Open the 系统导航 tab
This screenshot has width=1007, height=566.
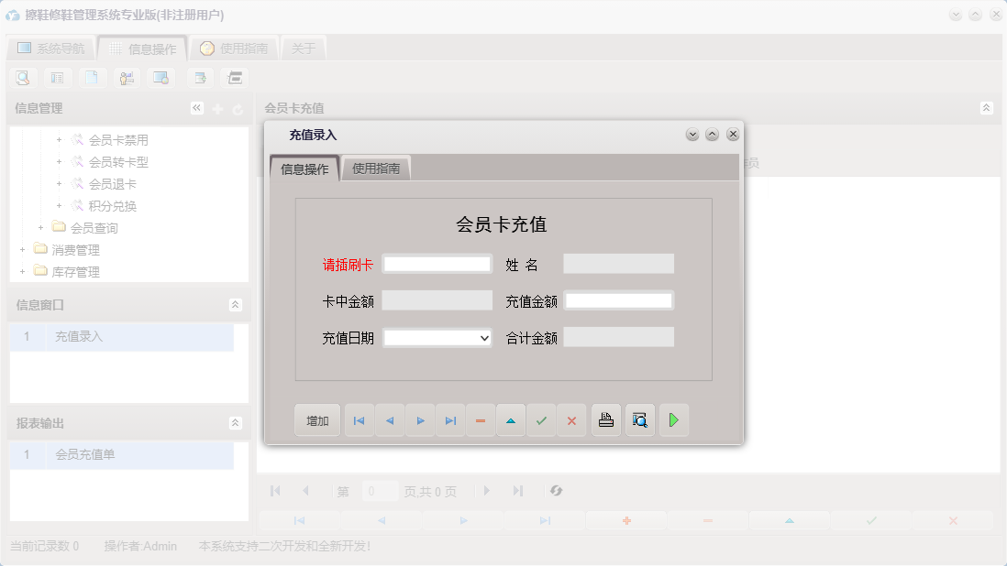(50, 47)
